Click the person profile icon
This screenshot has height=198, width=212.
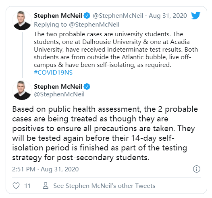(x=46, y=185)
